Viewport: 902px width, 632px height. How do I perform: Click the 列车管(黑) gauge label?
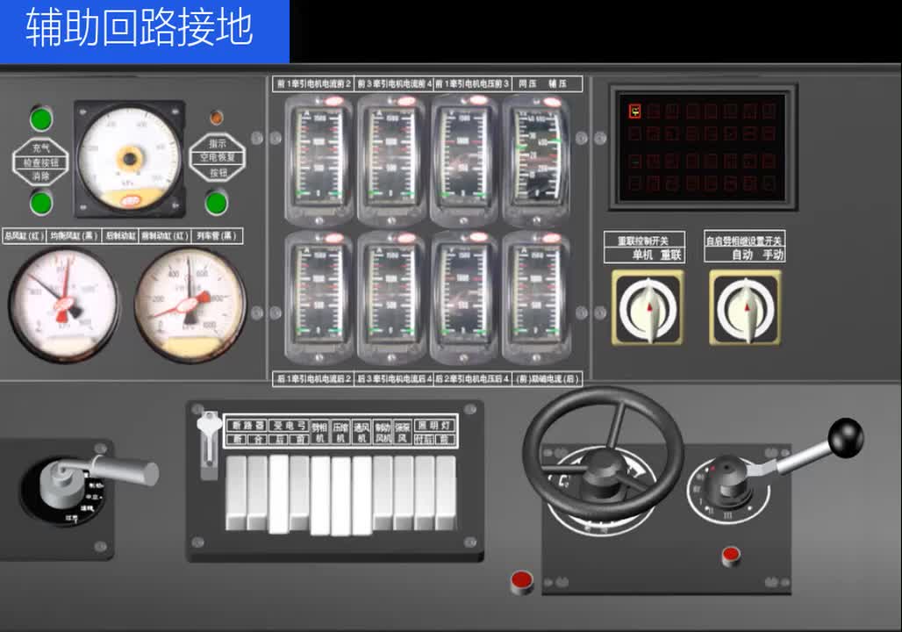(x=216, y=236)
